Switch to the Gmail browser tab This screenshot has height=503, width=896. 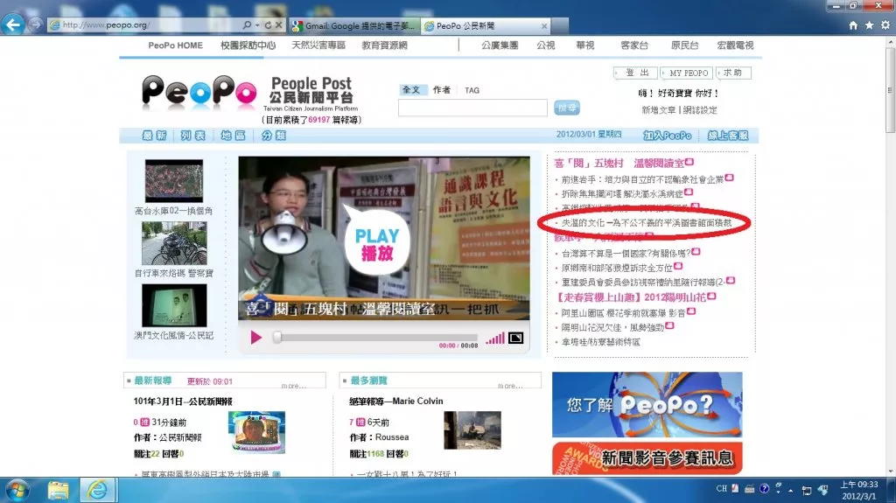click(353, 25)
